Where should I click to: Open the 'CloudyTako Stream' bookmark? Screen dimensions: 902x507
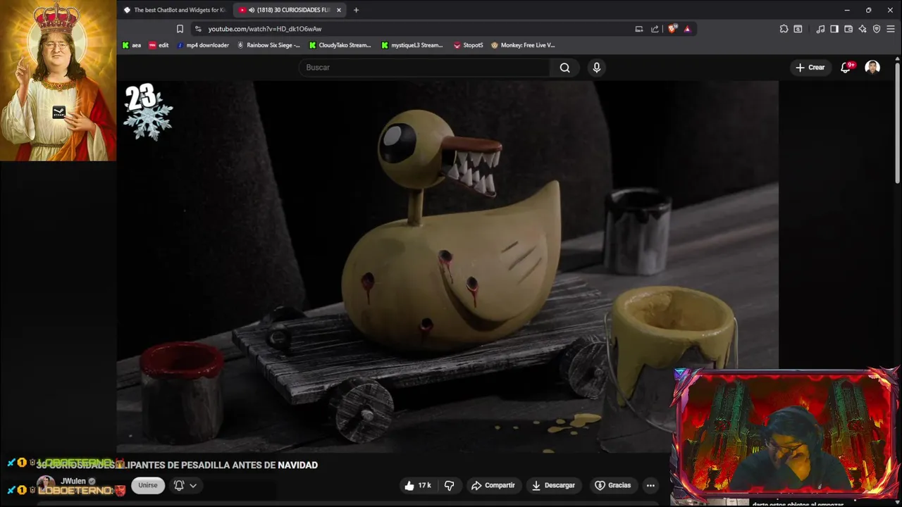click(340, 45)
